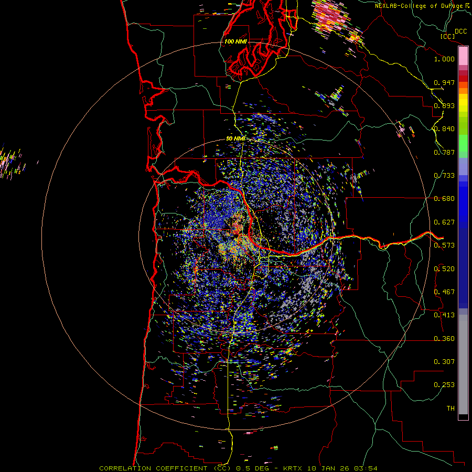
Task: Click the DCC label above the color bar
Action: click(x=460, y=31)
